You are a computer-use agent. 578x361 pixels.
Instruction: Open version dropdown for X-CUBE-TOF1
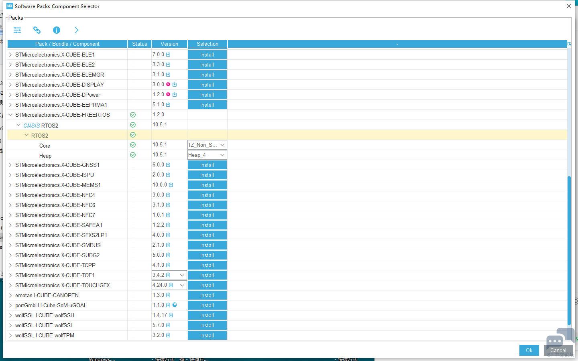tap(182, 275)
